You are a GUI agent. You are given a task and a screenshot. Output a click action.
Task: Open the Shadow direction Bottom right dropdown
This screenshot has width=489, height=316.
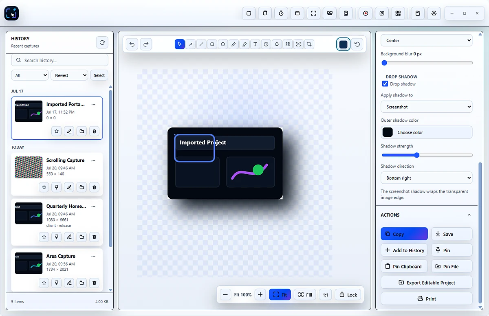pos(426,178)
